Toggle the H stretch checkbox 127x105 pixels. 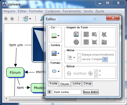click(96, 71)
